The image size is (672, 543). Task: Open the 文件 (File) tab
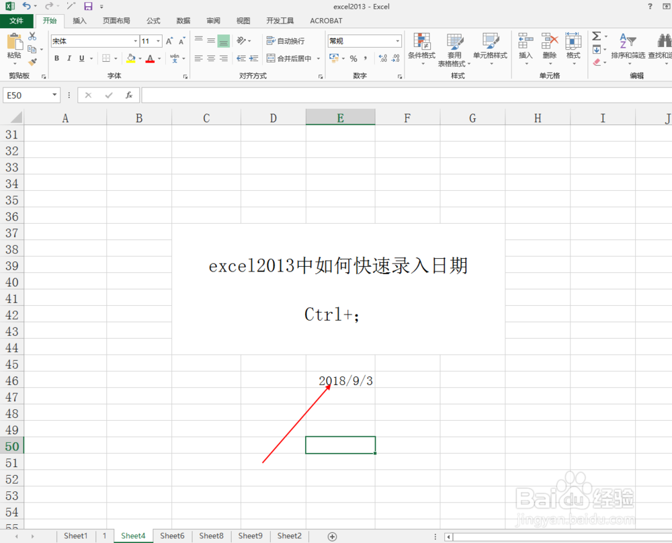[17, 21]
